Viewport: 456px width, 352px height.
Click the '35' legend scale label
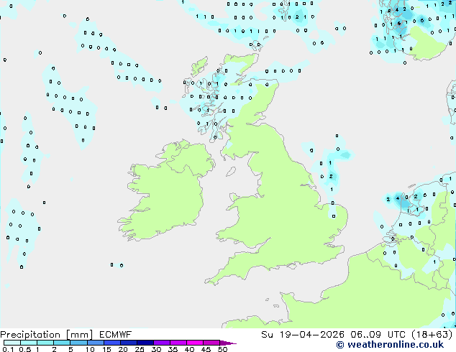173,349
